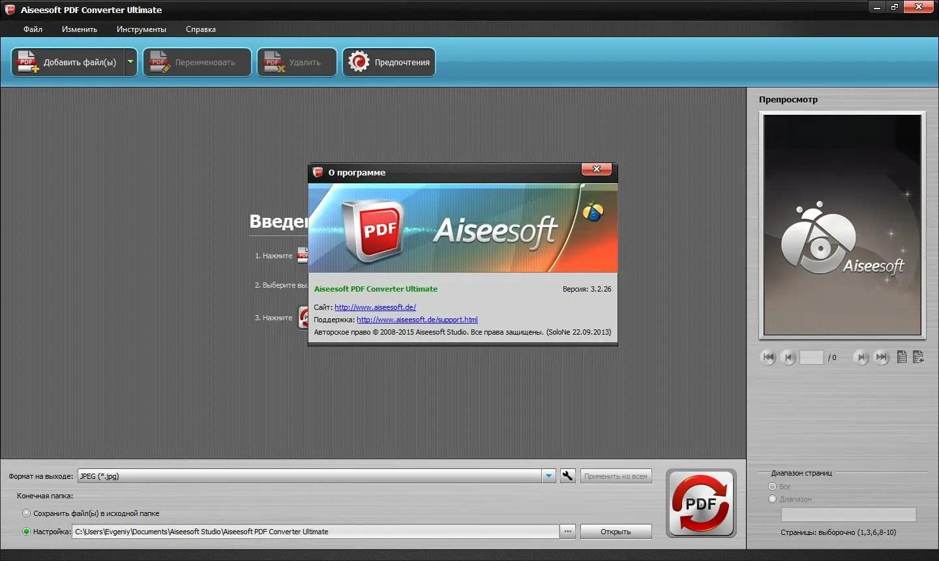This screenshot has width=939, height=561.
Task: Click the first page-view icon right of the preview navigation
Action: pos(902,357)
